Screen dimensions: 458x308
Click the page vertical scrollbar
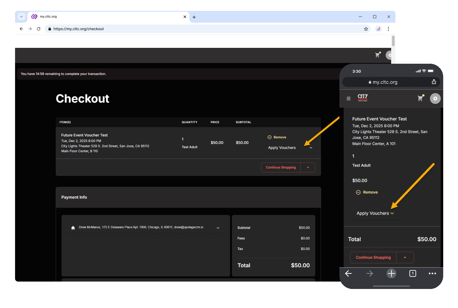tap(393, 41)
